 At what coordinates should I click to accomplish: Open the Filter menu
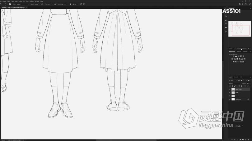coord(21,1)
